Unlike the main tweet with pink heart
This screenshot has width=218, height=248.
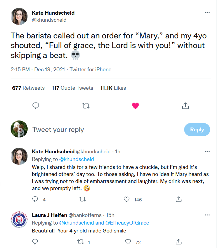[x=135, y=106]
